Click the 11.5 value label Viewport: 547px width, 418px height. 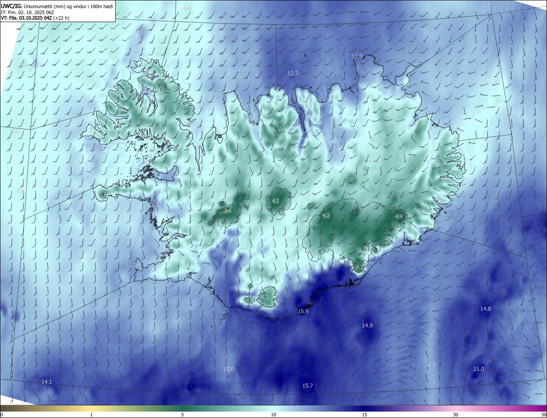tap(430, 365)
